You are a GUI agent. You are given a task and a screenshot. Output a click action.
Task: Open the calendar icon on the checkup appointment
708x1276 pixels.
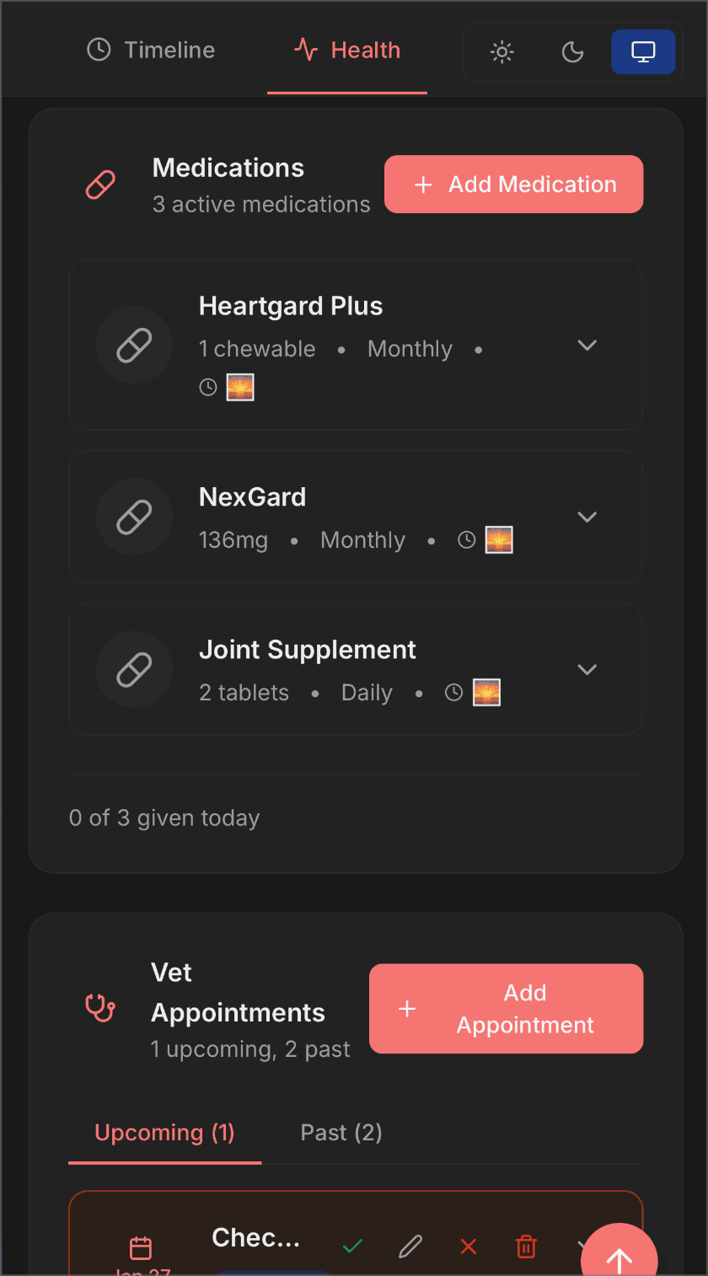(x=141, y=1247)
